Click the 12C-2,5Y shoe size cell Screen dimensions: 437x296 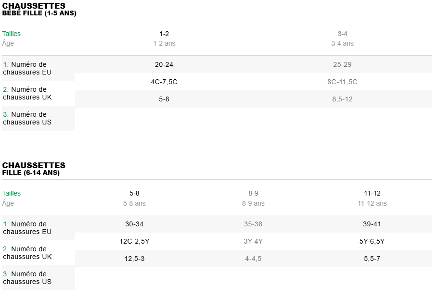click(134, 241)
